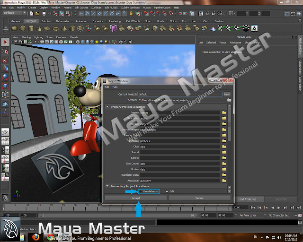Image resolution: width=303 pixels, height=242 pixels.
Task: Create a polygon pyramid from shelf
Action: pyautogui.click(x=64, y=28)
